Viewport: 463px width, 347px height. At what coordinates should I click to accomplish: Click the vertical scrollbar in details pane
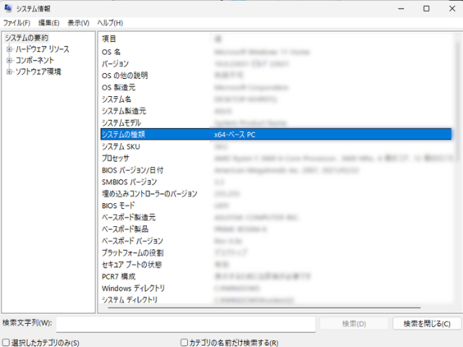(458, 102)
